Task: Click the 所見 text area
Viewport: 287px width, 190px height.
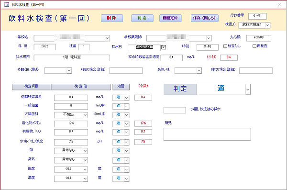Action: [207, 134]
